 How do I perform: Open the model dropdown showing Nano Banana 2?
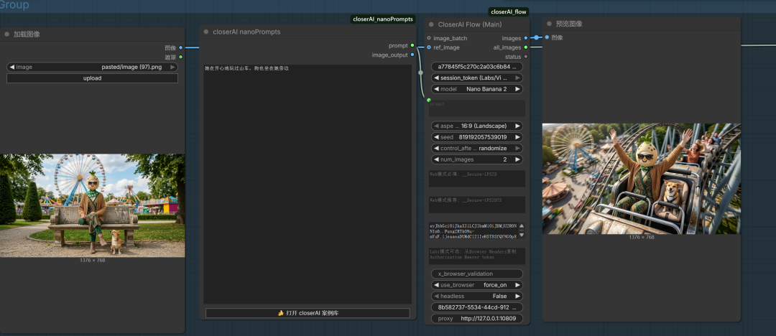(x=477, y=89)
